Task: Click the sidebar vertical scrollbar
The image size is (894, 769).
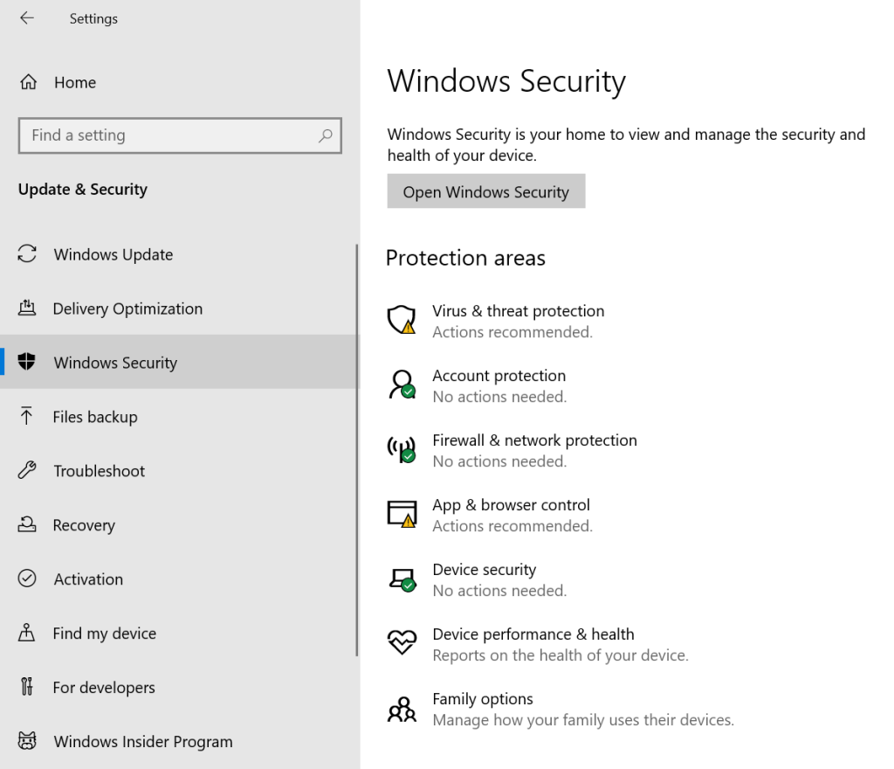Action: point(356,450)
